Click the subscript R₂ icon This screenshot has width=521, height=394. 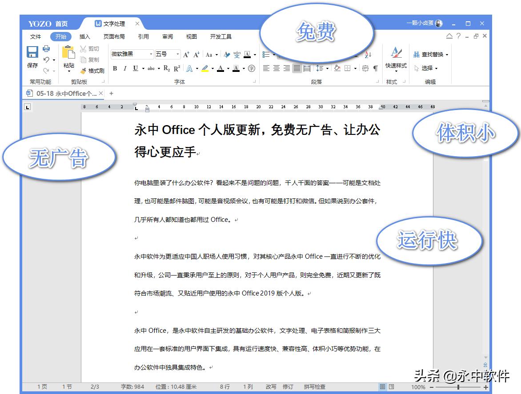(x=166, y=68)
